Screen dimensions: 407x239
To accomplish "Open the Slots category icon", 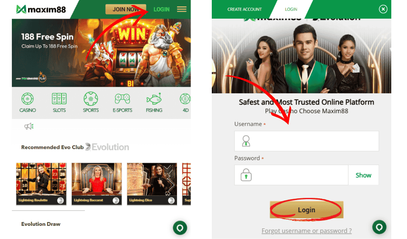I will [x=59, y=99].
